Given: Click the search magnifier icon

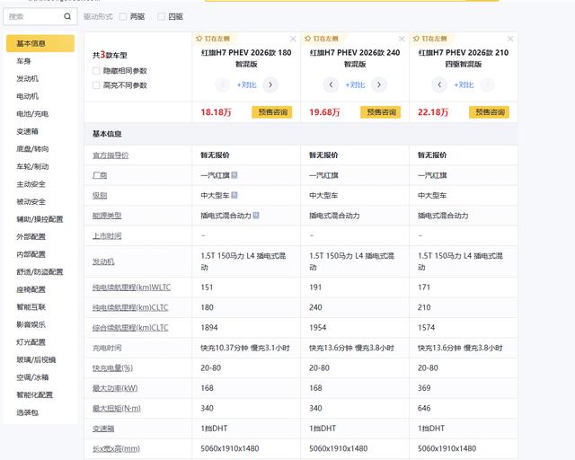Looking at the screenshot, I should (x=67, y=16).
